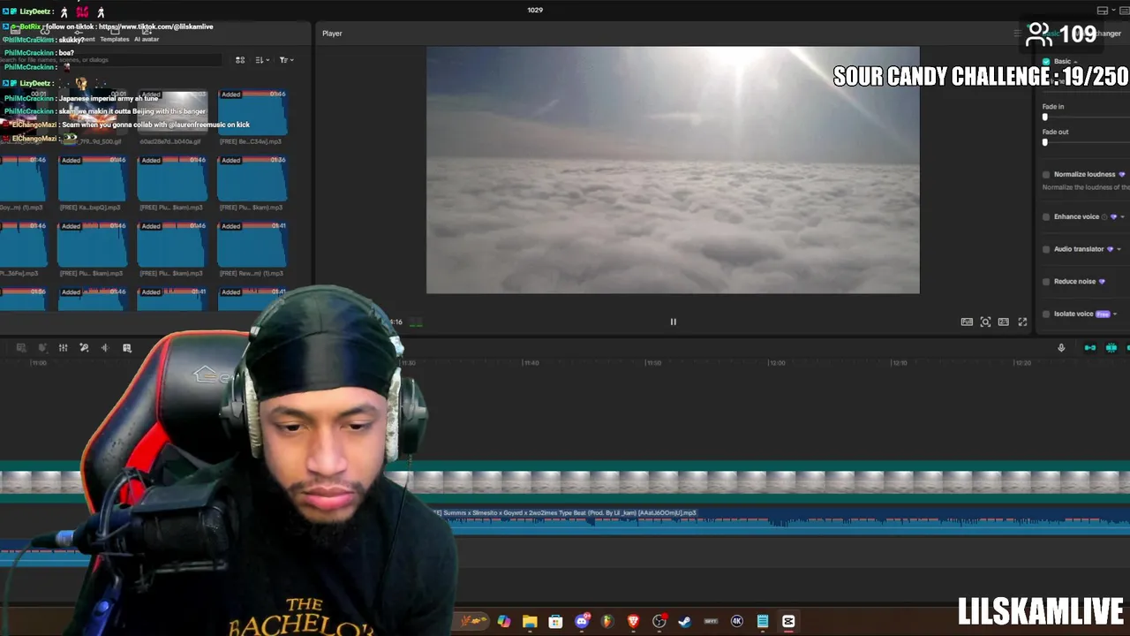1130x636 pixels.
Task: Collapse the Basic section arrow
Action: tap(1074, 62)
